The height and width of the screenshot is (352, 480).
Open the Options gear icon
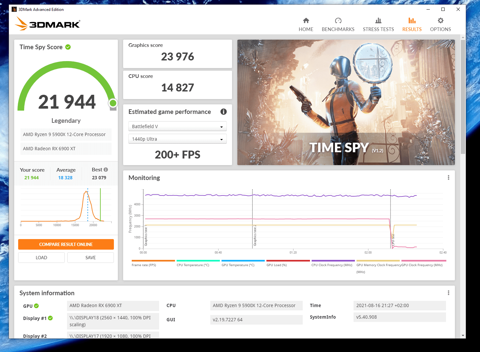click(440, 20)
